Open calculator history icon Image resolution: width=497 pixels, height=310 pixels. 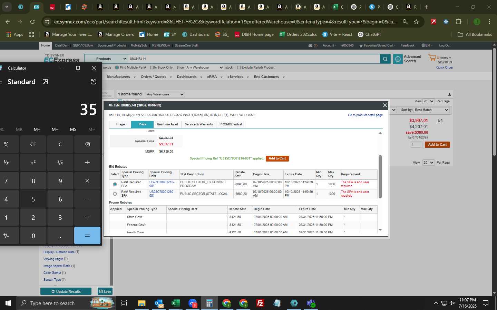coord(93,82)
